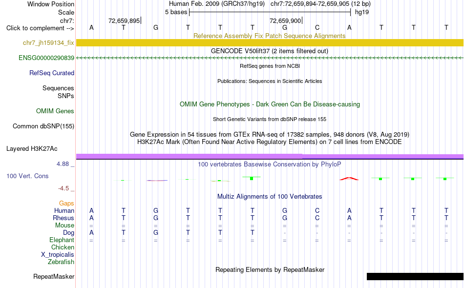Image resolution: width=464 pixels, height=288 pixels.
Task: Click the green ENSG00000290839 gene arrow line
Action: pyautogui.click(x=270, y=58)
